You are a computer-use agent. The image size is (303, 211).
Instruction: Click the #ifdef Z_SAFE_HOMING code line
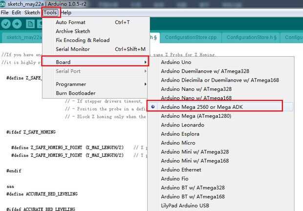coord(31,132)
